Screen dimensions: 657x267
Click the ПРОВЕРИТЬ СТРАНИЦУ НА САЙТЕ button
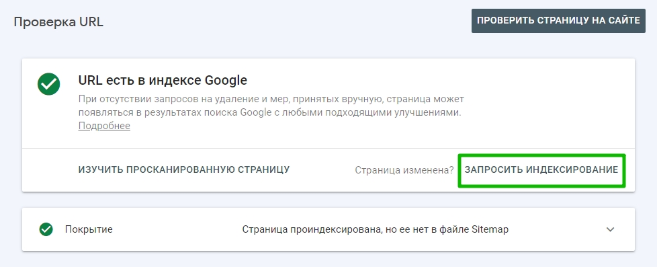pos(558,21)
